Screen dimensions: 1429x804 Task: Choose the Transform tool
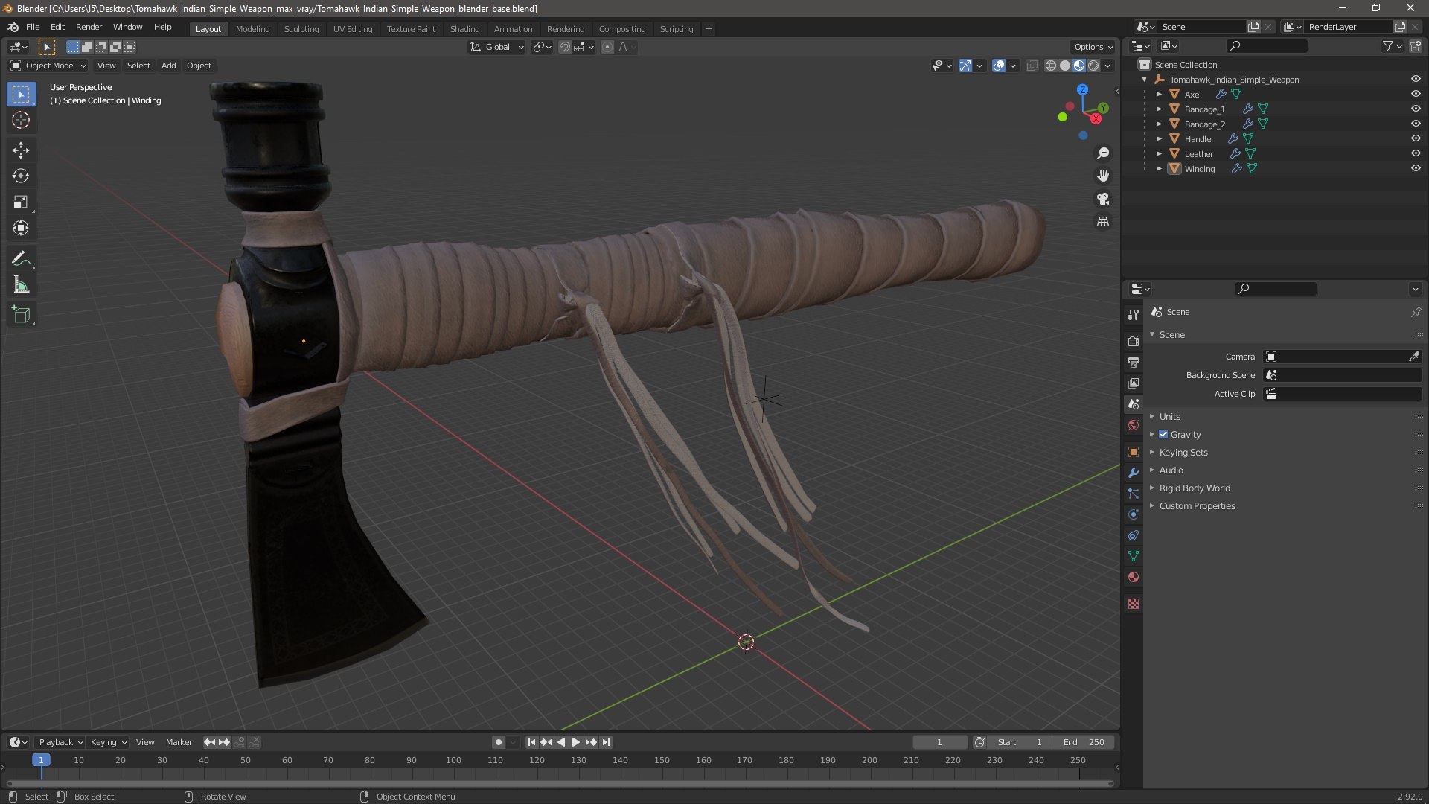[x=21, y=229]
